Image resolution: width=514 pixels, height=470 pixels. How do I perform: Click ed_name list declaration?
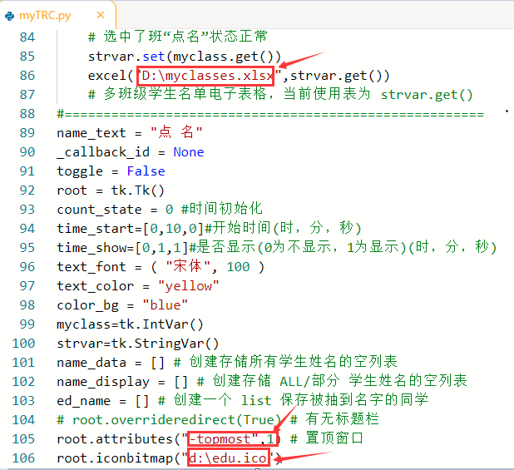point(103,400)
